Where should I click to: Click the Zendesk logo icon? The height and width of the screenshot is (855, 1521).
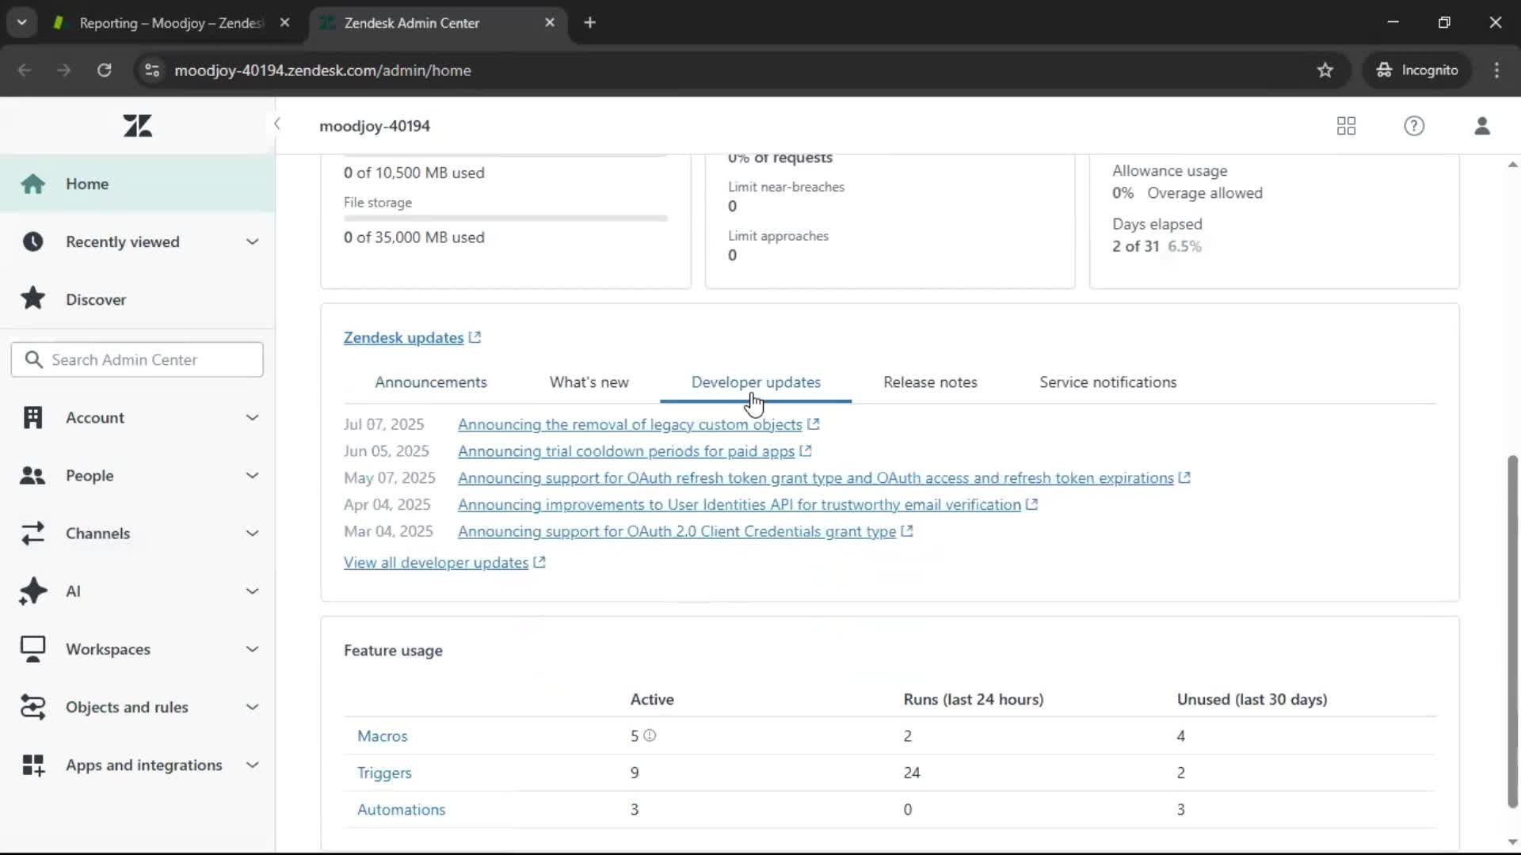click(x=137, y=126)
